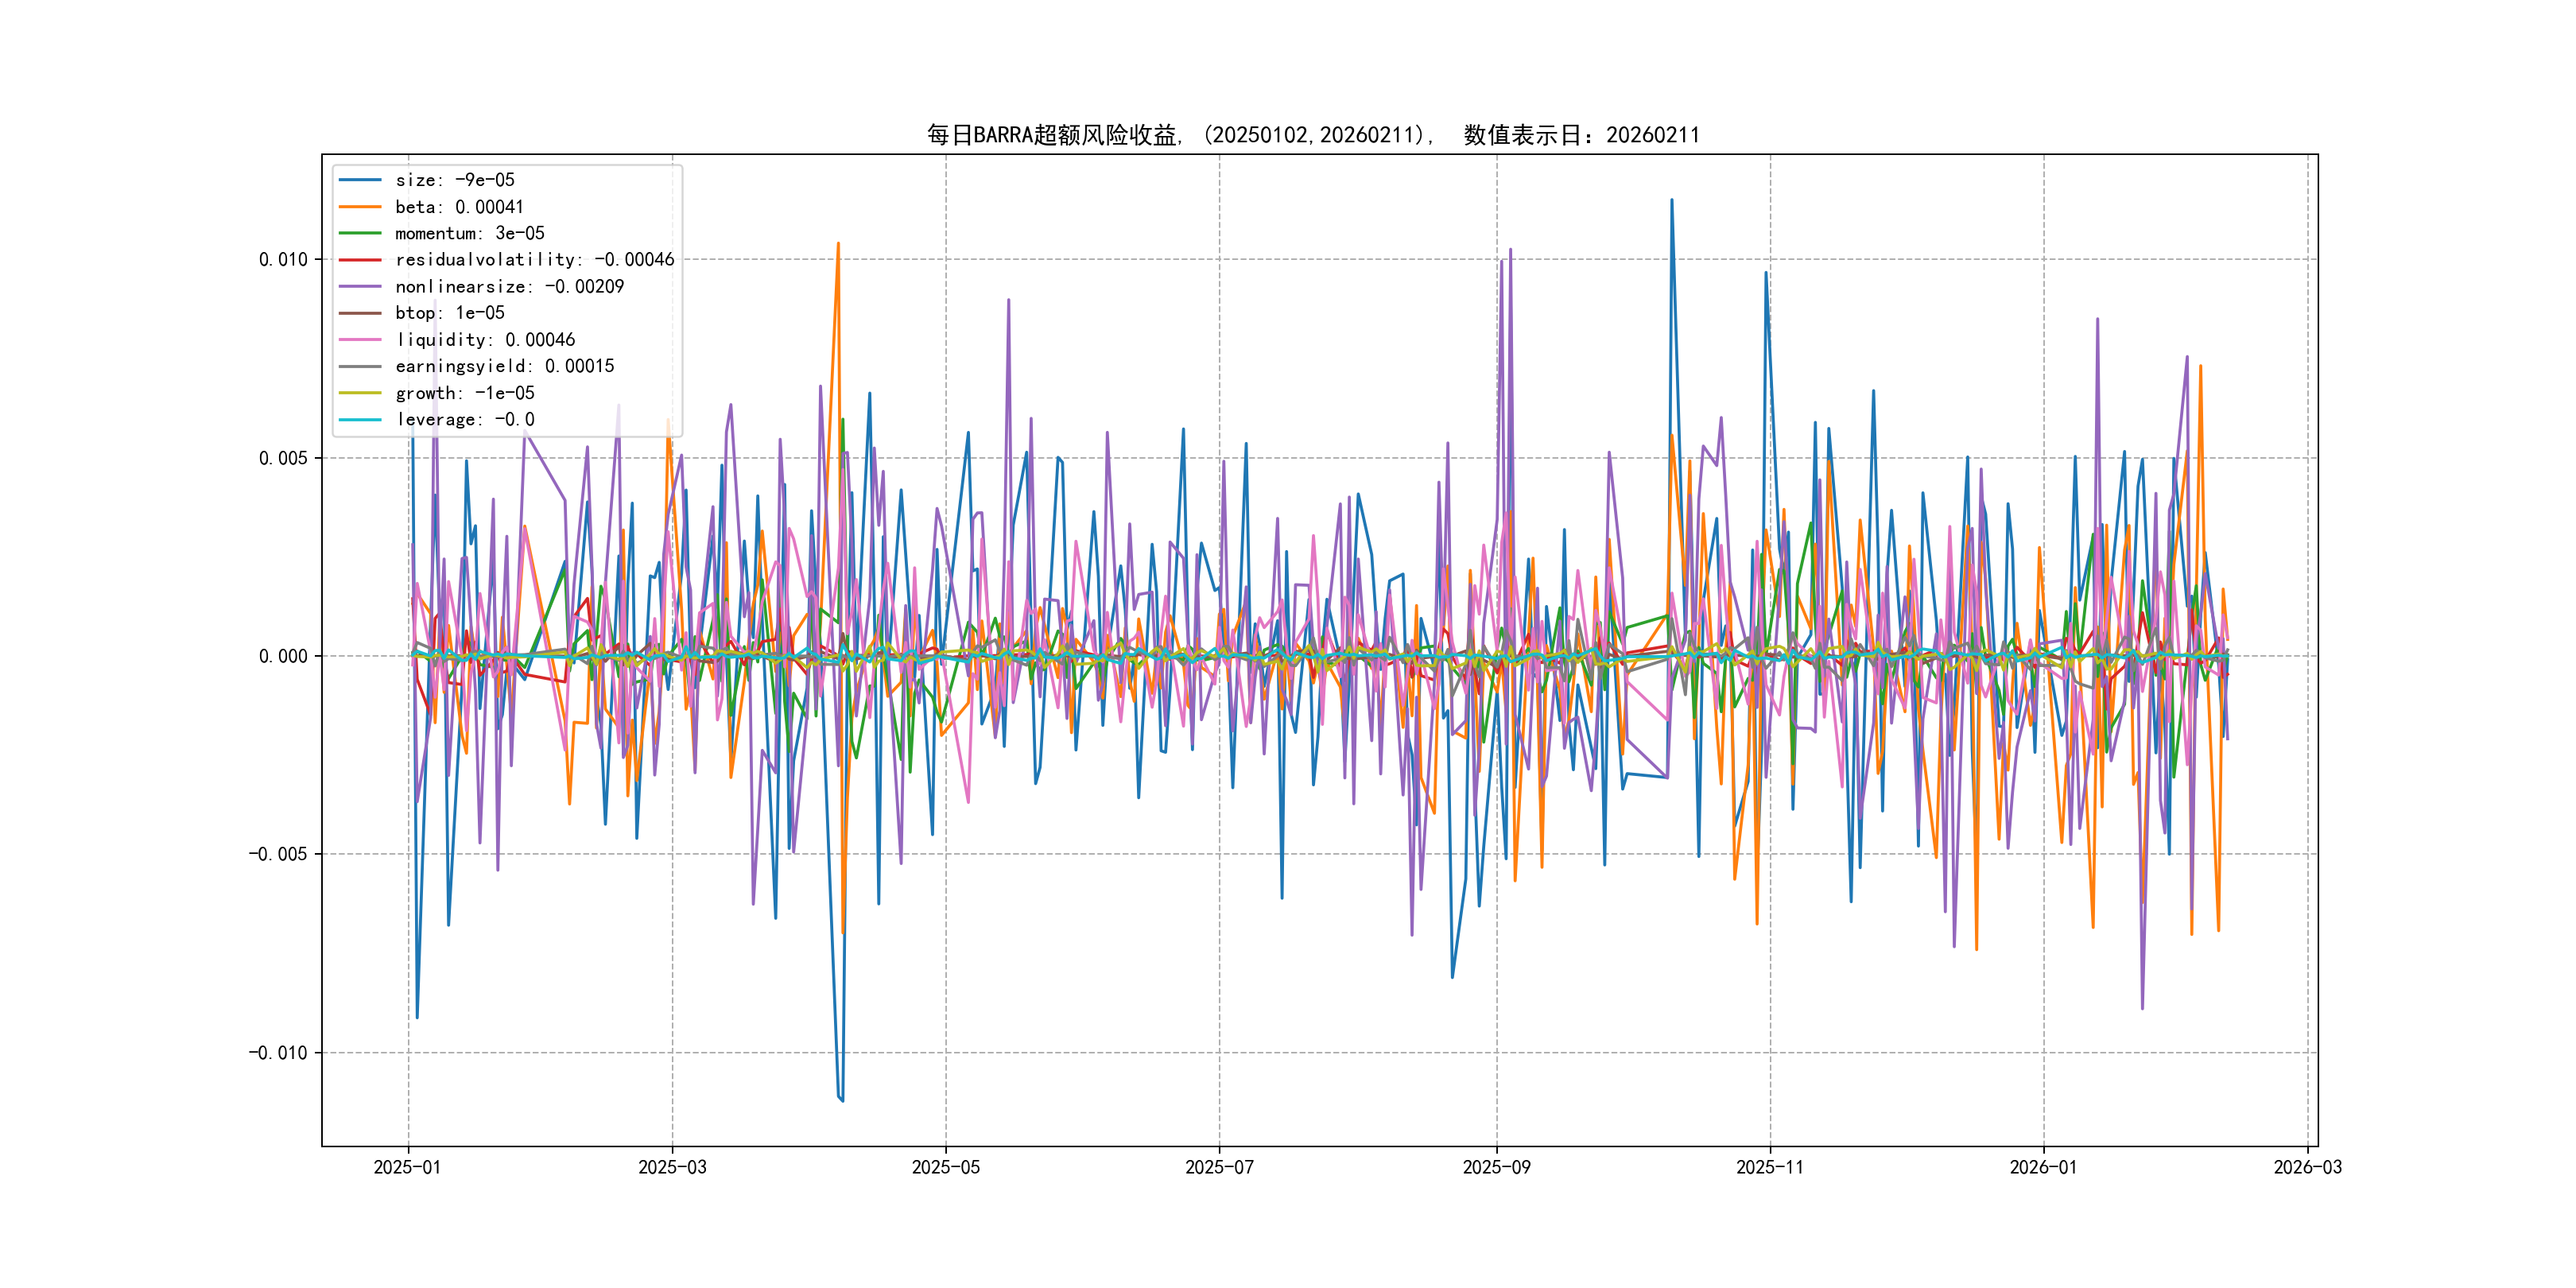Click the purple nonlinearsize legend line swatch

[x=360, y=287]
